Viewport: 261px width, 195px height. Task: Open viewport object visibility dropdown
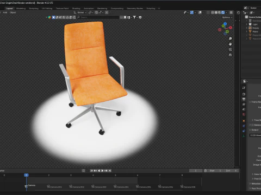click(x=186, y=12)
